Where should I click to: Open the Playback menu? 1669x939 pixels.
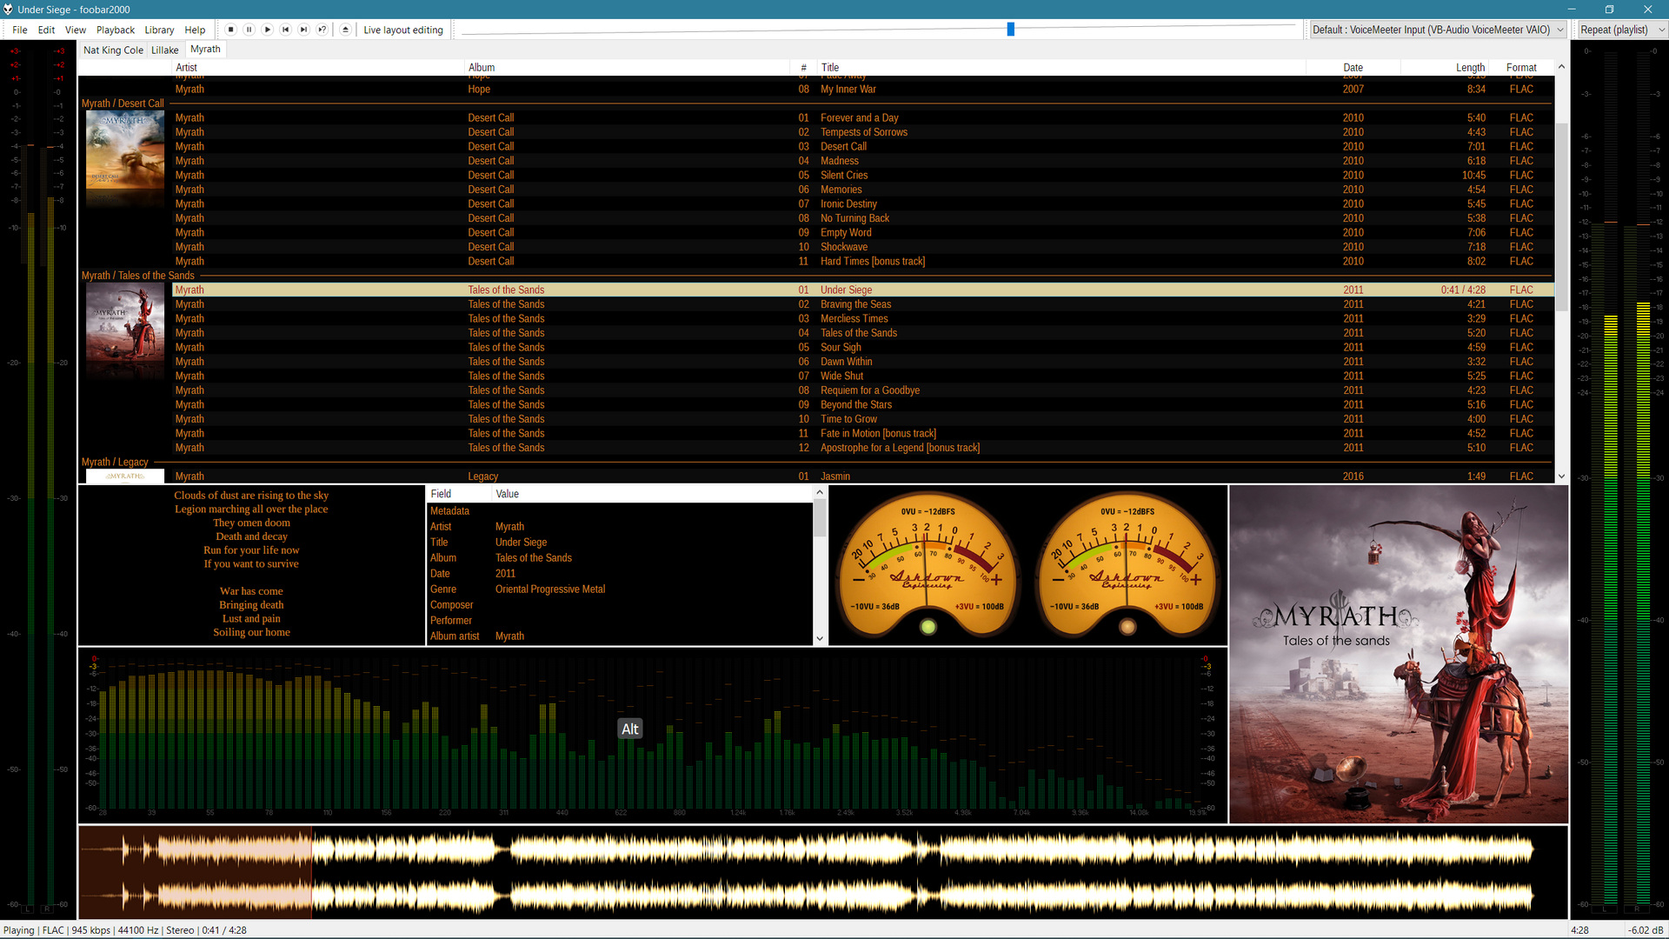click(115, 30)
